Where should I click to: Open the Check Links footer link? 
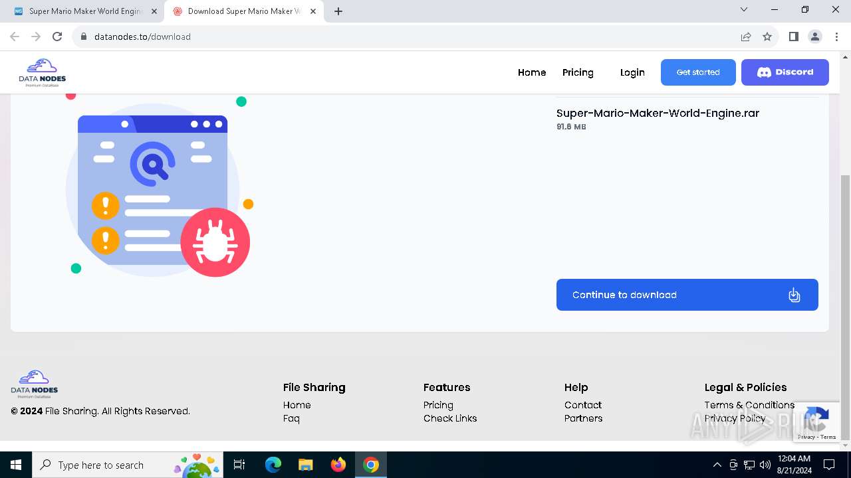pyautogui.click(x=450, y=418)
